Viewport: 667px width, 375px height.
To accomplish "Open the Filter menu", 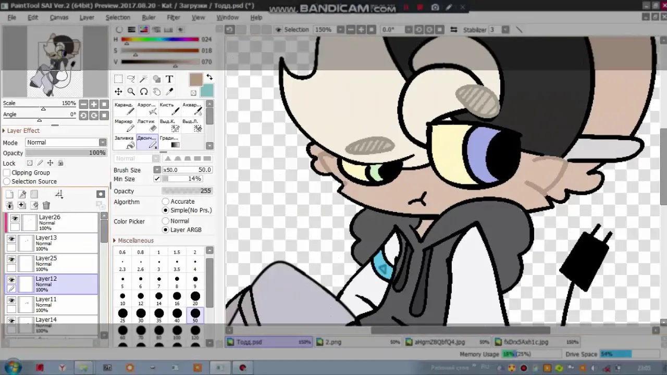I will pyautogui.click(x=174, y=17).
